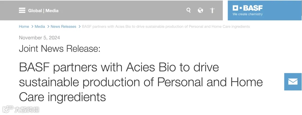Click the chevron after Home breadcrumb
The image size is (302, 115).
(32, 27)
